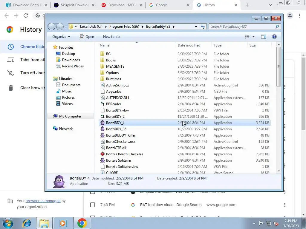Viewport: 306px width, 229px height.
Task: Open the Organize dropdown menu
Action: (61, 37)
